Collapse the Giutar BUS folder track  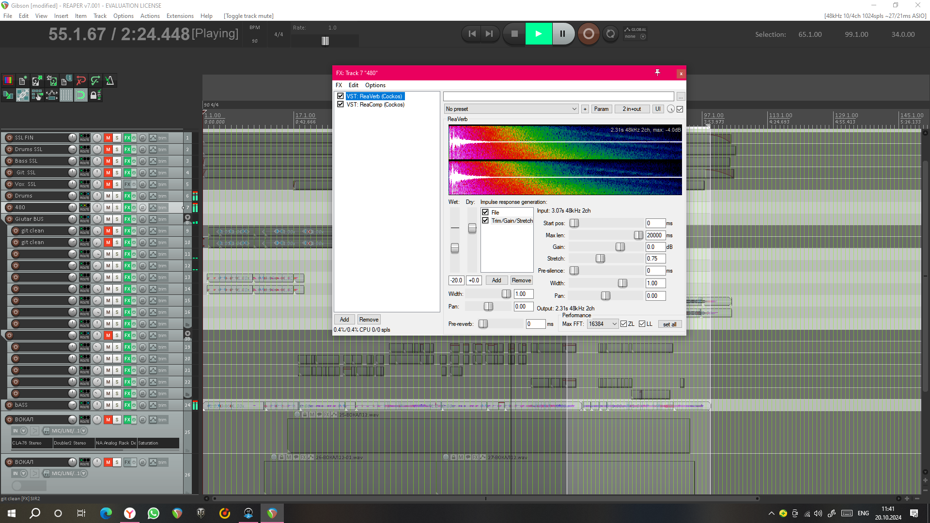click(187, 218)
